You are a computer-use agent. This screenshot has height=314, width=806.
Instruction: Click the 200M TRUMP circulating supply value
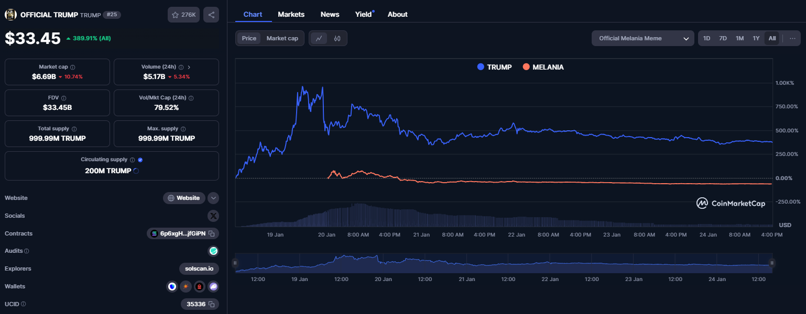[x=108, y=171]
